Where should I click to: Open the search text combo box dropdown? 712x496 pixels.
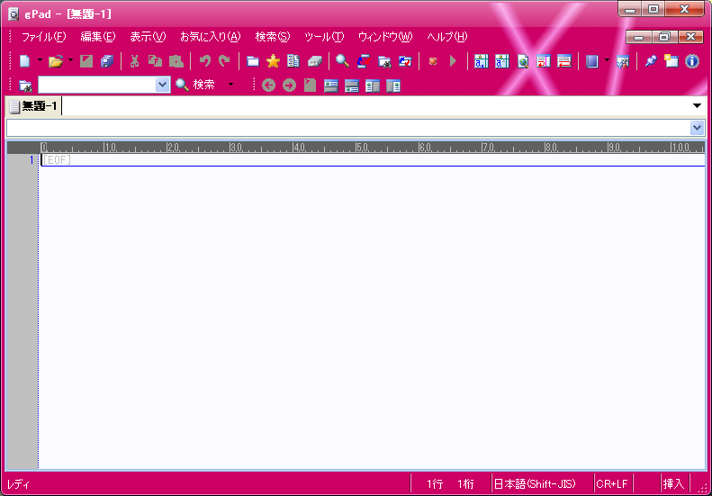click(163, 85)
